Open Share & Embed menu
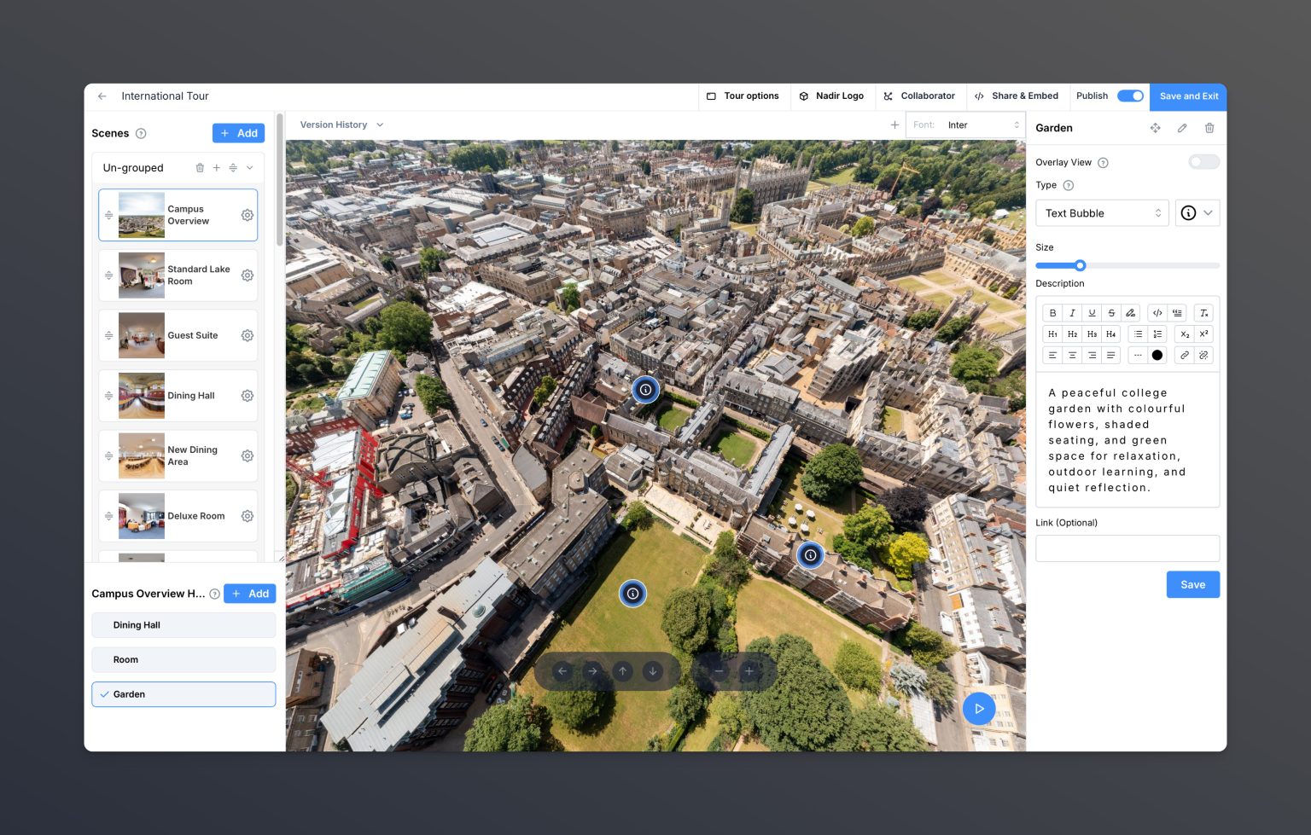Screen dimensions: 1311x835 coord(1016,96)
